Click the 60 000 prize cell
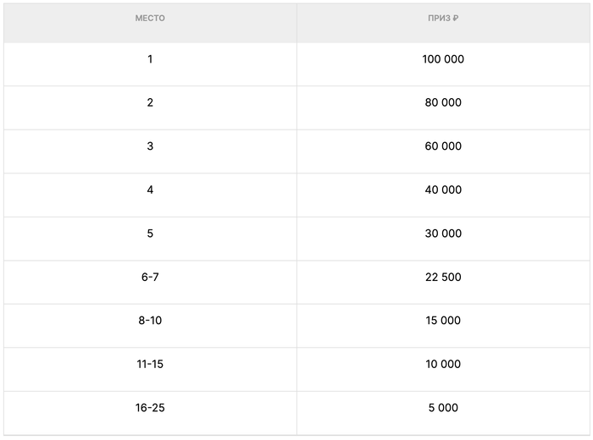This screenshot has width=593, height=440. [443, 146]
